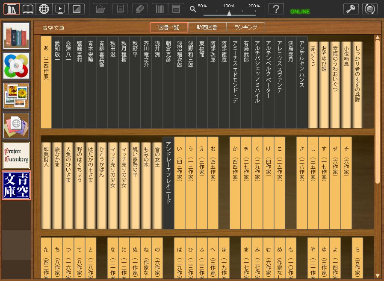Expand the さ (二八作家) index spine
Image resolution: width=384 pixels, height=281 pixels.
coord(302,183)
